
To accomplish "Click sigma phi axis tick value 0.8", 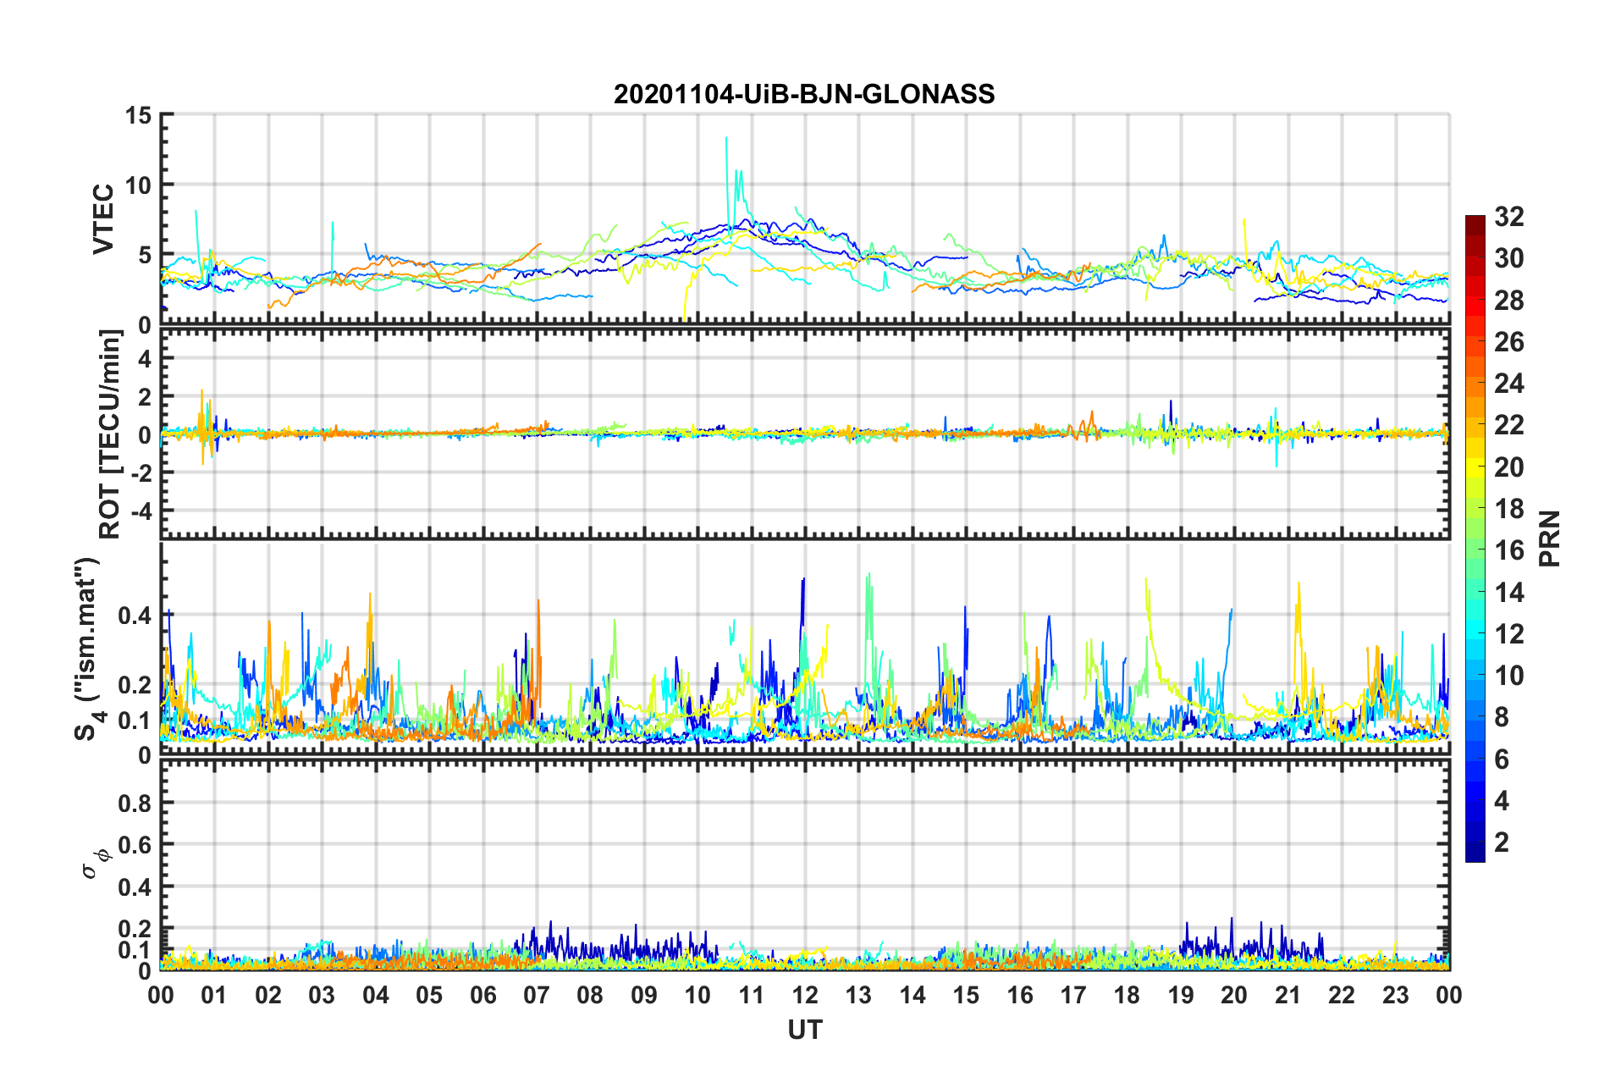I will pyautogui.click(x=134, y=803).
